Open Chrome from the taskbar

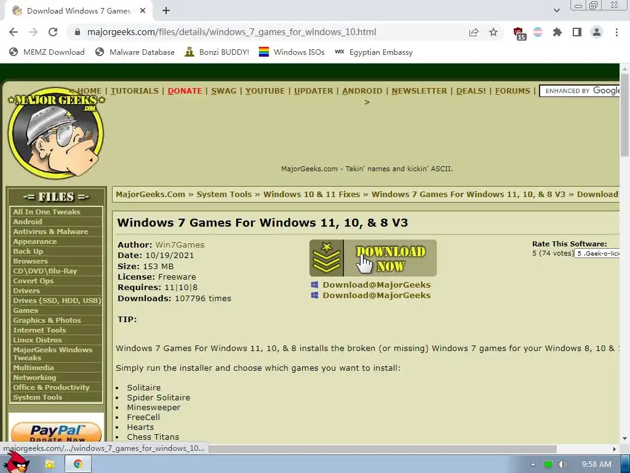[78, 464]
